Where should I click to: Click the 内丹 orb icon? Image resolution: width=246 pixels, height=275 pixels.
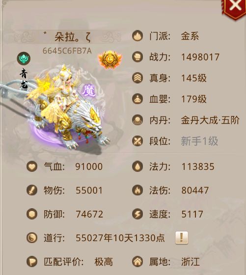pos(137,120)
